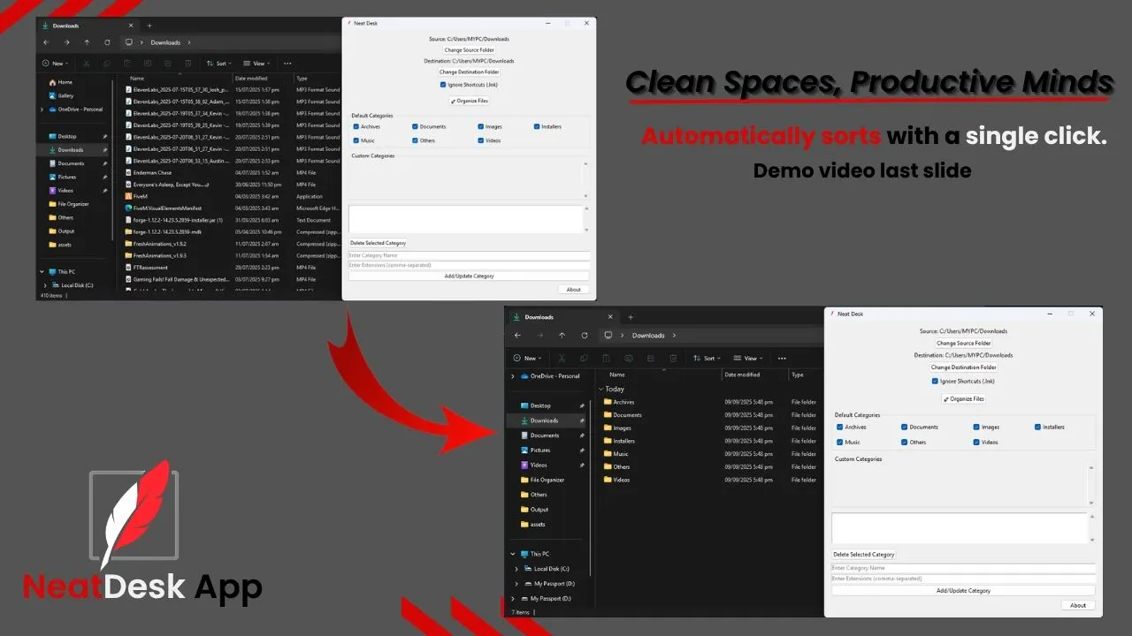Click navigation pane scrollbar in the upper Explorer
Screen dimensions: 1132x636
[113, 159]
